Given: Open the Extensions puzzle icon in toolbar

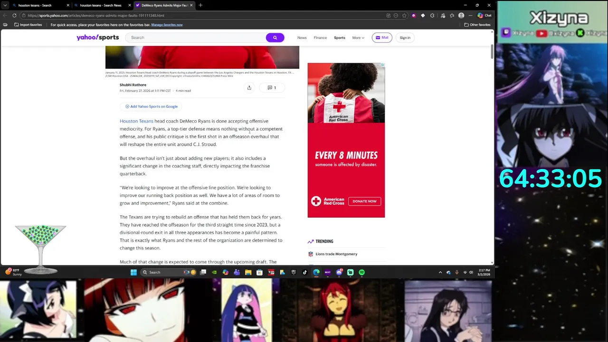Looking at the screenshot, I should (x=432, y=15).
